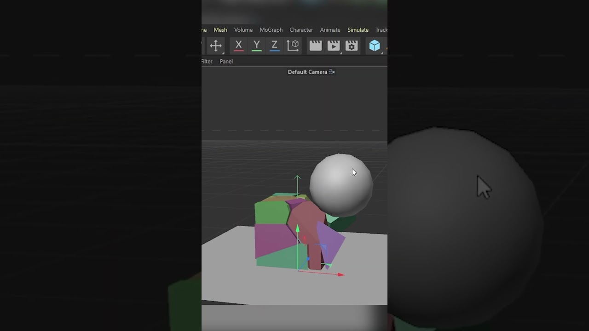Screen dimensions: 589x331
Task: Open the Mesh menu
Action: click(220, 30)
